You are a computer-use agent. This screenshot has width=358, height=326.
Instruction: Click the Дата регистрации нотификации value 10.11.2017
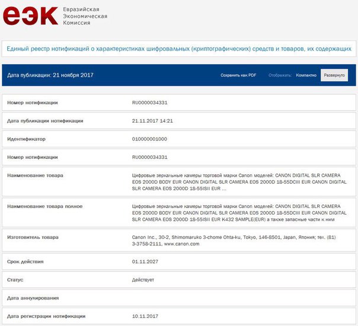[x=145, y=316]
